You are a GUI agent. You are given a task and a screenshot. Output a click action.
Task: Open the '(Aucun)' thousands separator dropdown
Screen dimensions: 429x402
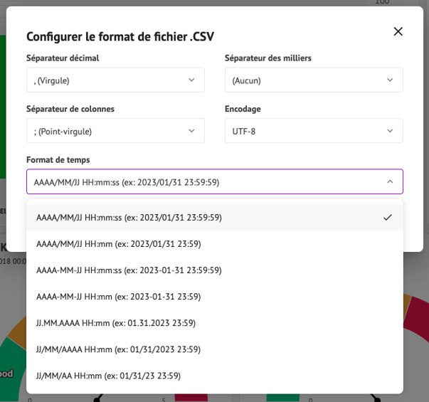306,80
